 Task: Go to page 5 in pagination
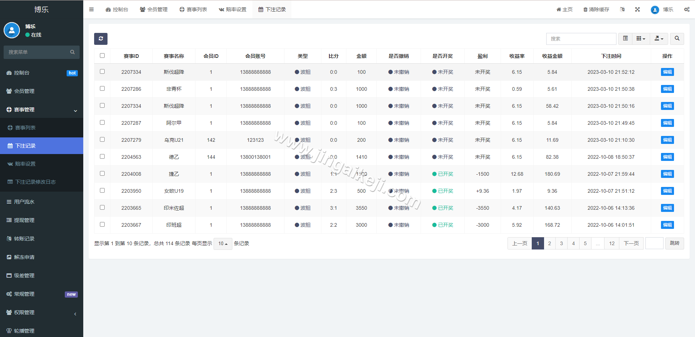click(585, 243)
